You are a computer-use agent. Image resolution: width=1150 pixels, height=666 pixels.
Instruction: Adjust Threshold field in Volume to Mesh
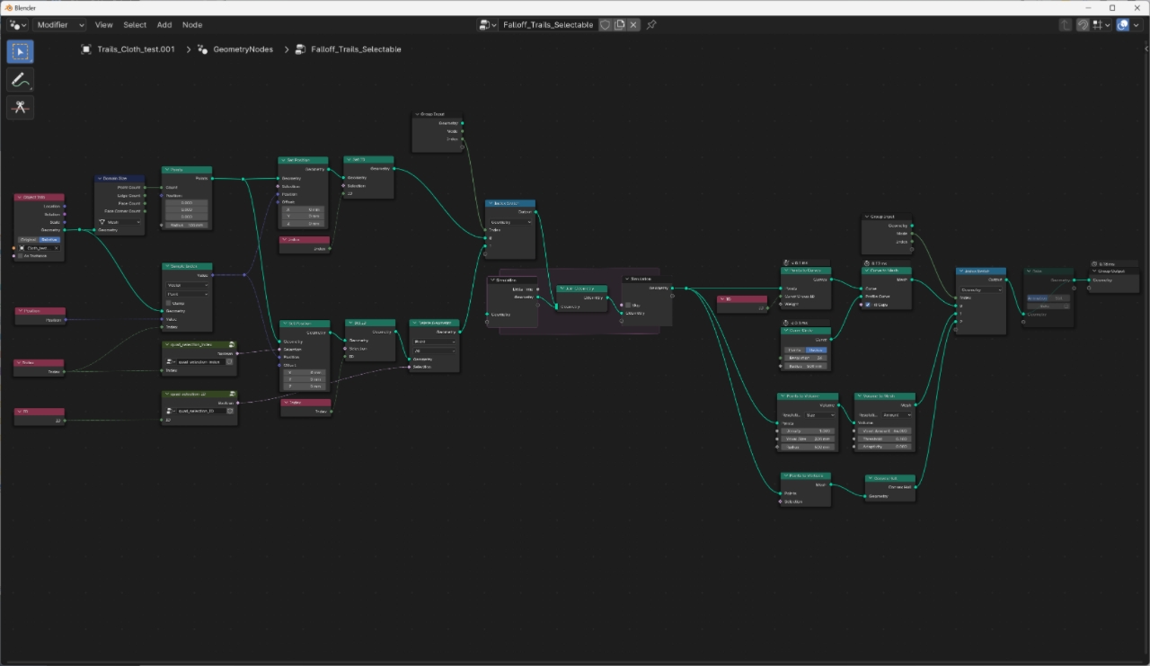click(x=887, y=439)
